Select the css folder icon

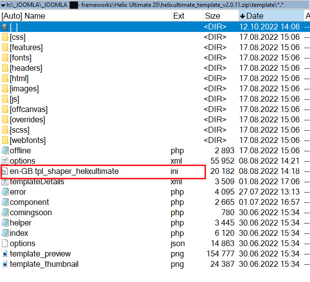(5, 37)
